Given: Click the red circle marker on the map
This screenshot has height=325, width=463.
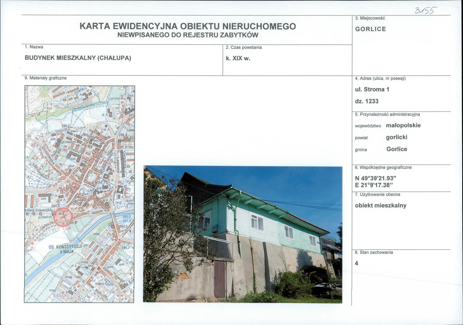Looking at the screenshot, I should (63, 217).
